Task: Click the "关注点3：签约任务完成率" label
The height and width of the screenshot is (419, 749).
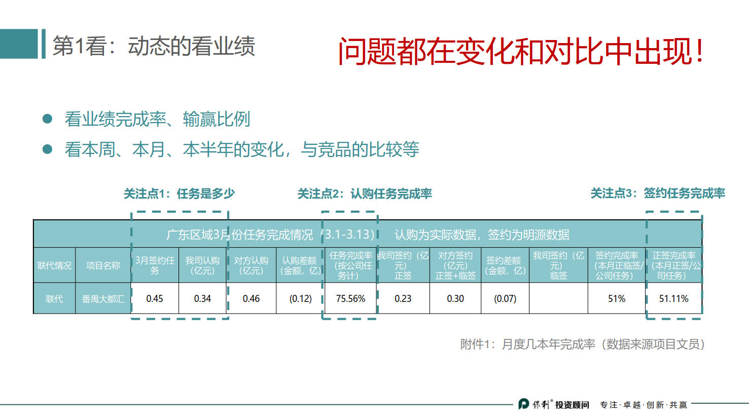Action: point(657,193)
